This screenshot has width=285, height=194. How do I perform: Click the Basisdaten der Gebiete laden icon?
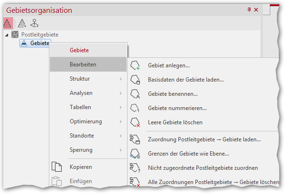pyautogui.click(x=135, y=80)
